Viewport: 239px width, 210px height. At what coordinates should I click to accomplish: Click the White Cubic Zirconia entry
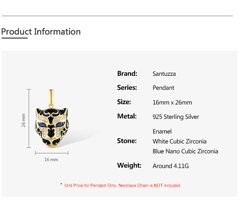tap(180, 141)
